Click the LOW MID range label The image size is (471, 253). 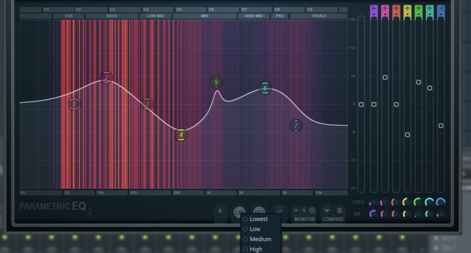(x=155, y=16)
